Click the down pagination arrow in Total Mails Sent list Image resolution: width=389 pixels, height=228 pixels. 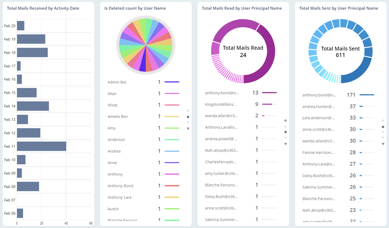pos(383,144)
